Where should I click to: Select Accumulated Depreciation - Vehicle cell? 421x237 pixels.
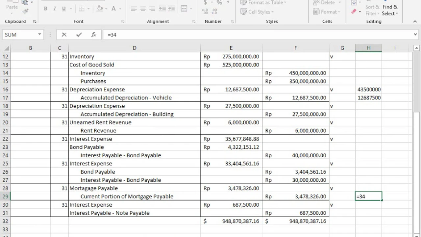(134, 97)
